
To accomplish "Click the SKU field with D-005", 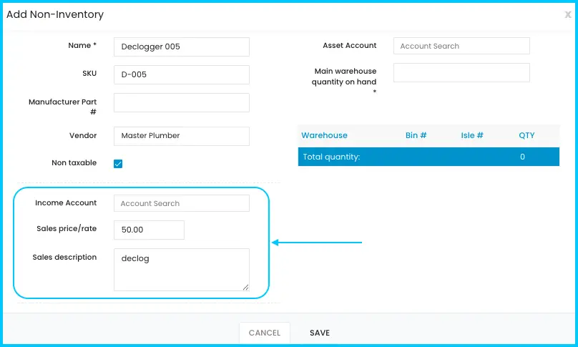I will 182,74.
